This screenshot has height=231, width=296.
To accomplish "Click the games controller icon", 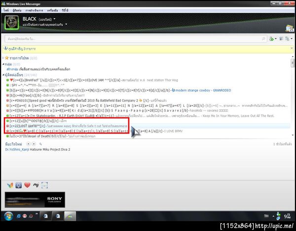I will [36, 185].
